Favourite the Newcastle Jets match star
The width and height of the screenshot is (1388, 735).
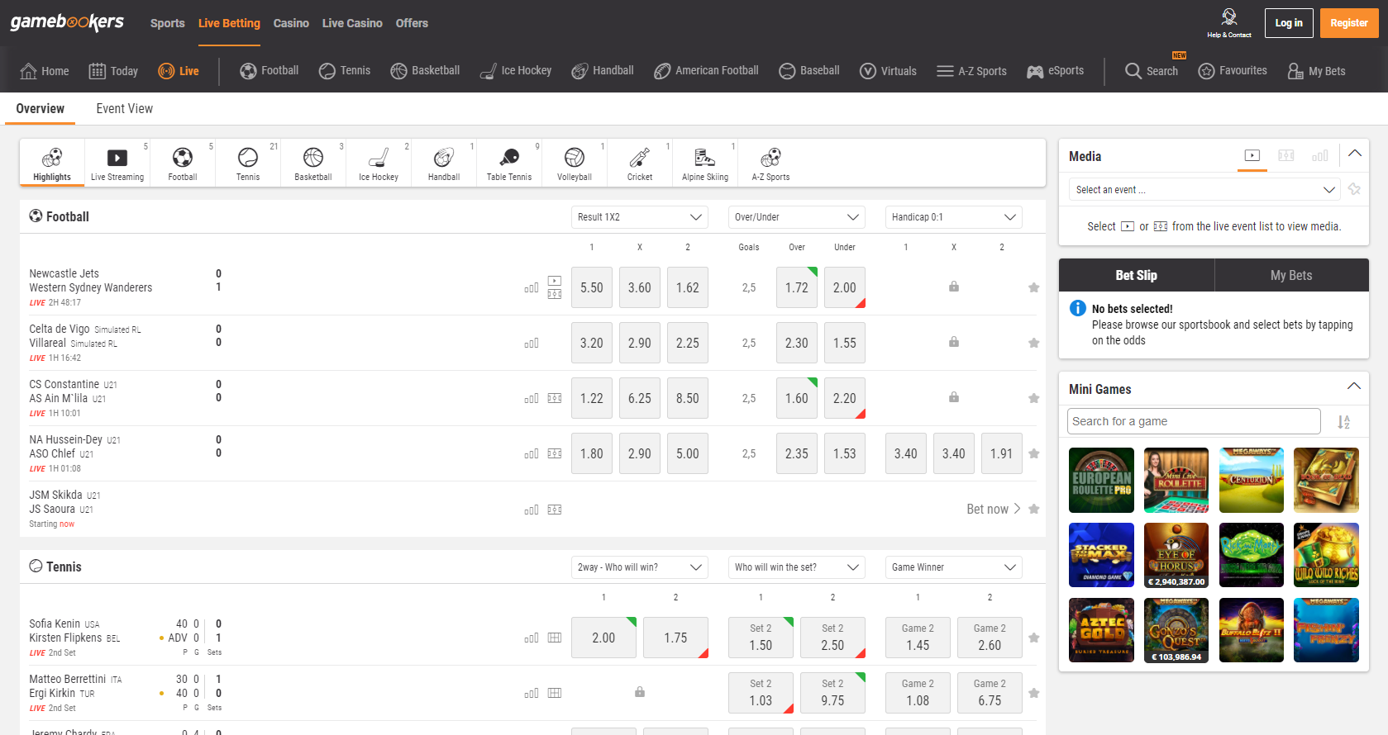coord(1033,287)
